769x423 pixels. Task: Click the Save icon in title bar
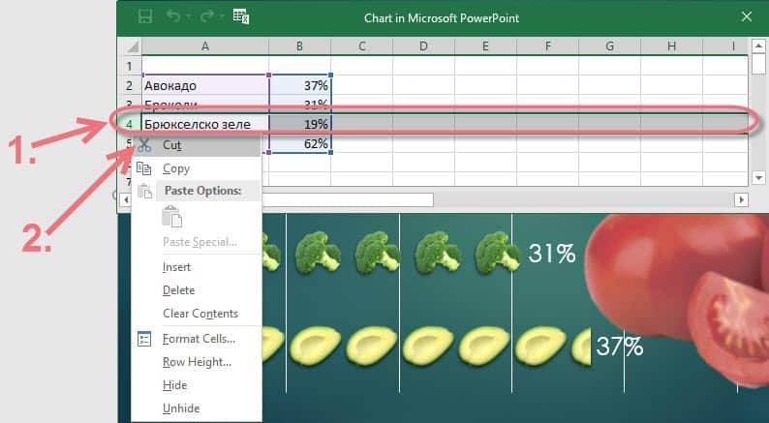pos(144,17)
